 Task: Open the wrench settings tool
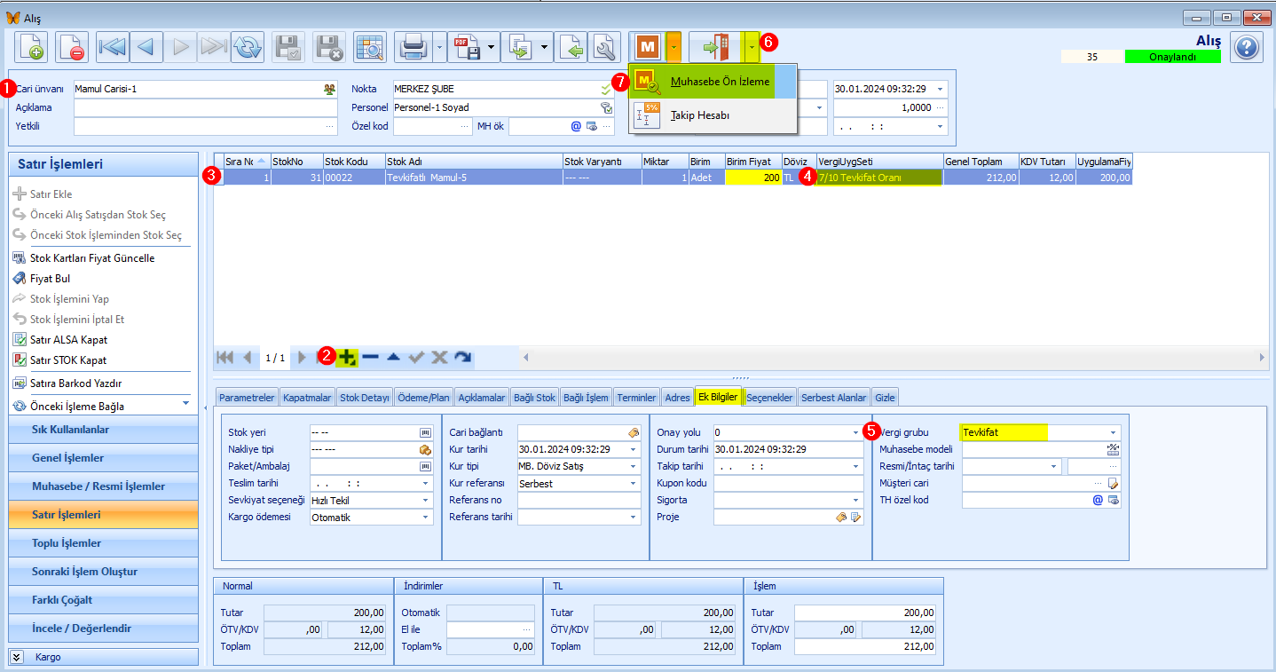604,46
